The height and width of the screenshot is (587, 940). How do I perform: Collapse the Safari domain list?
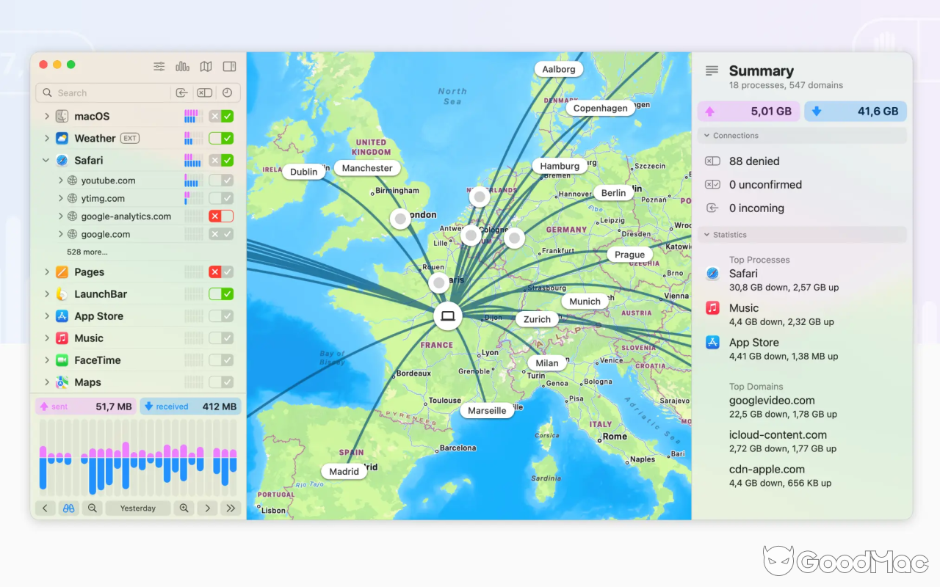tap(46, 160)
